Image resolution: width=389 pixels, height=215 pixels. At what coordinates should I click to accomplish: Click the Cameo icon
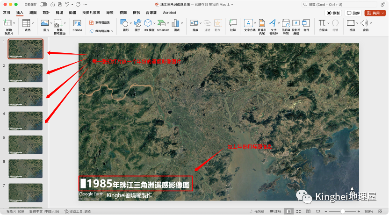point(77,23)
